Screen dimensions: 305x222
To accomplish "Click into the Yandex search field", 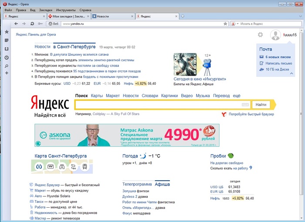I will click(x=163, y=105).
